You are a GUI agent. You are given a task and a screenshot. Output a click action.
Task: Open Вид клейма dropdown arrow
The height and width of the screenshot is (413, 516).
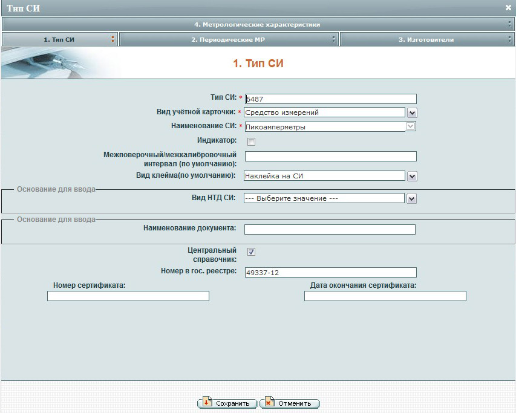coord(412,176)
